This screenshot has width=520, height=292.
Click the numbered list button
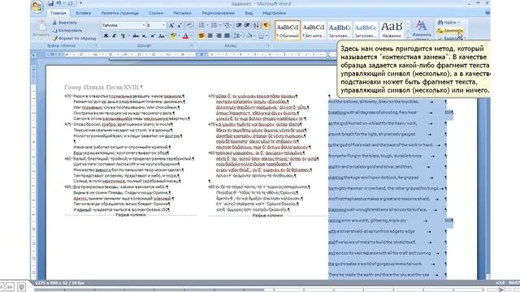coord(214,25)
